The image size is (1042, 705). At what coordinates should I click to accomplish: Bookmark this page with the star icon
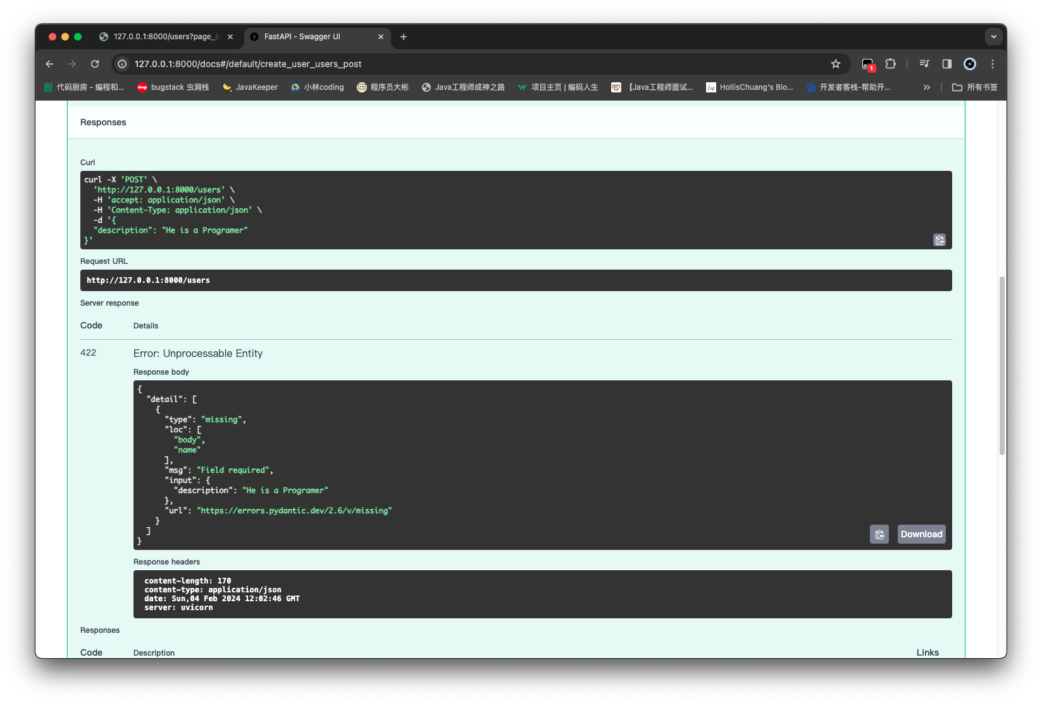836,64
